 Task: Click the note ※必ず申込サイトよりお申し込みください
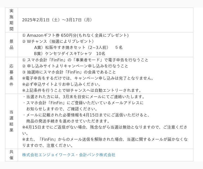(x=61, y=84)
